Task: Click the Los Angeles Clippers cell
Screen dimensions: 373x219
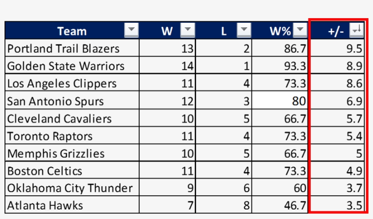Action: (72, 84)
